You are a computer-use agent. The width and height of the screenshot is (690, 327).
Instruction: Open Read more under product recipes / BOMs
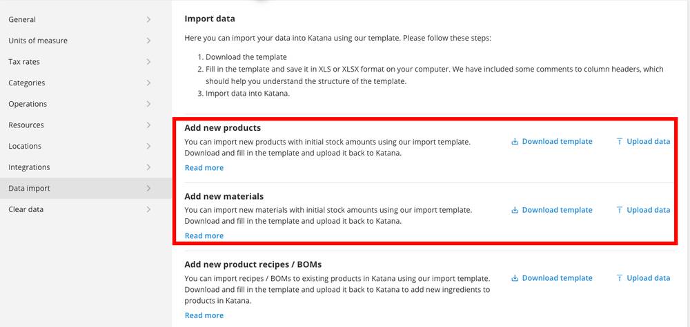coord(204,315)
